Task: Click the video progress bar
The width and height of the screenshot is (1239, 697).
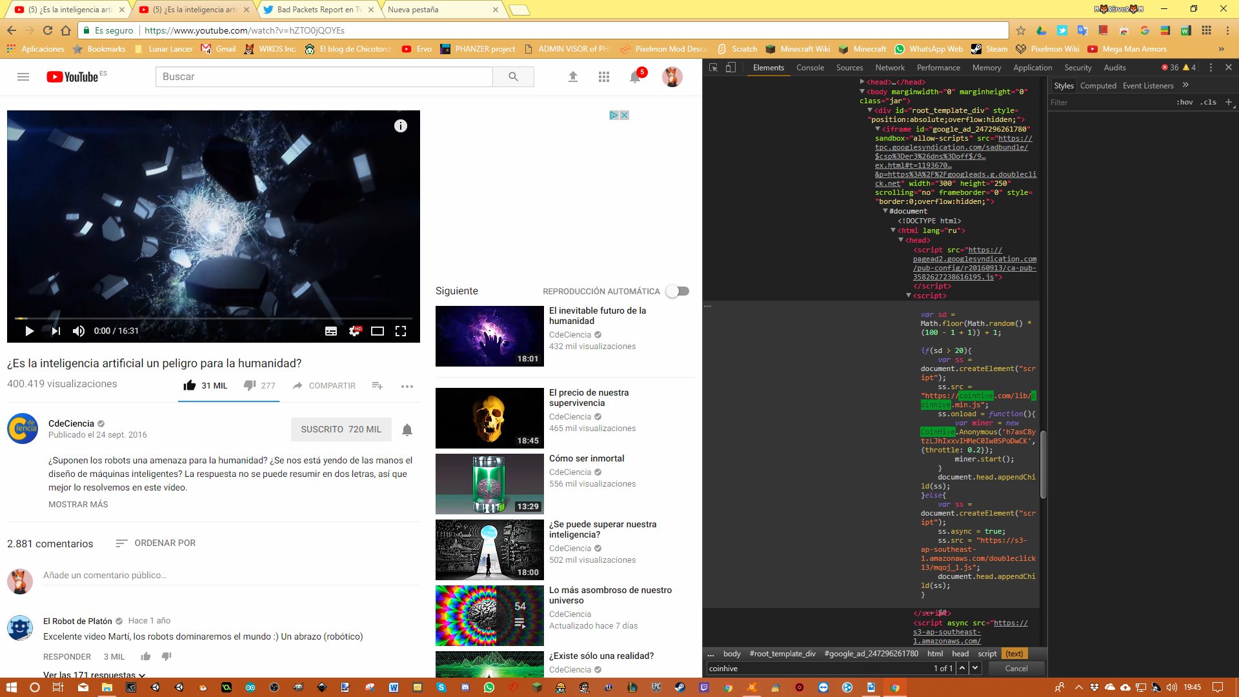Action: 213,318
